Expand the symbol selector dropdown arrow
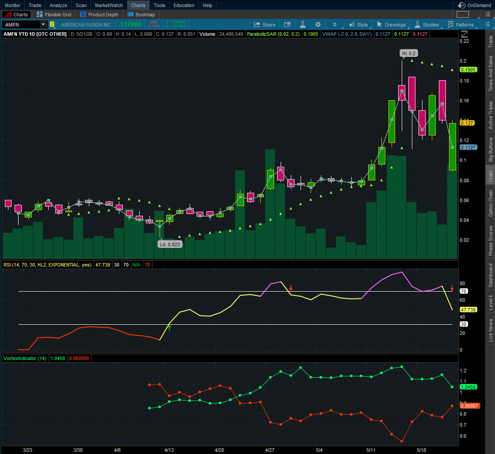This screenshot has width=495, height=454. (x=43, y=25)
